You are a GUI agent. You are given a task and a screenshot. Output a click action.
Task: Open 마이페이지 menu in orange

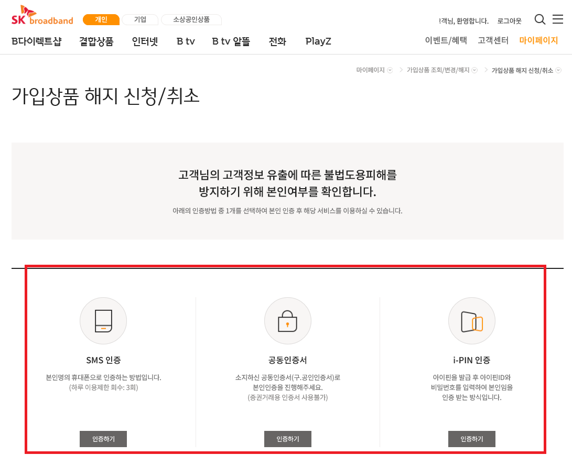coord(538,40)
